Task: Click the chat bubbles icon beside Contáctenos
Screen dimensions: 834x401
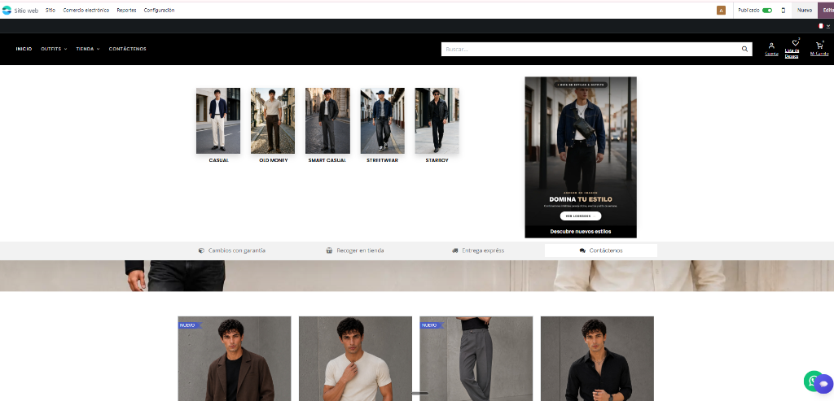Action: tap(582, 251)
